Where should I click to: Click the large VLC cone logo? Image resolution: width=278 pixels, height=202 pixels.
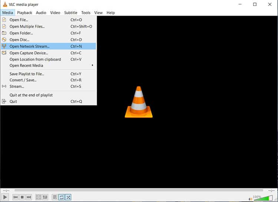pyautogui.click(x=139, y=102)
